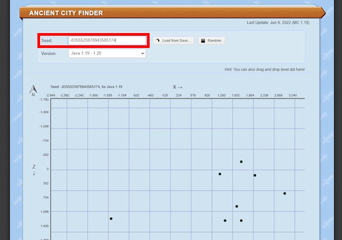Click the Last Update date text

pyautogui.click(x=278, y=23)
